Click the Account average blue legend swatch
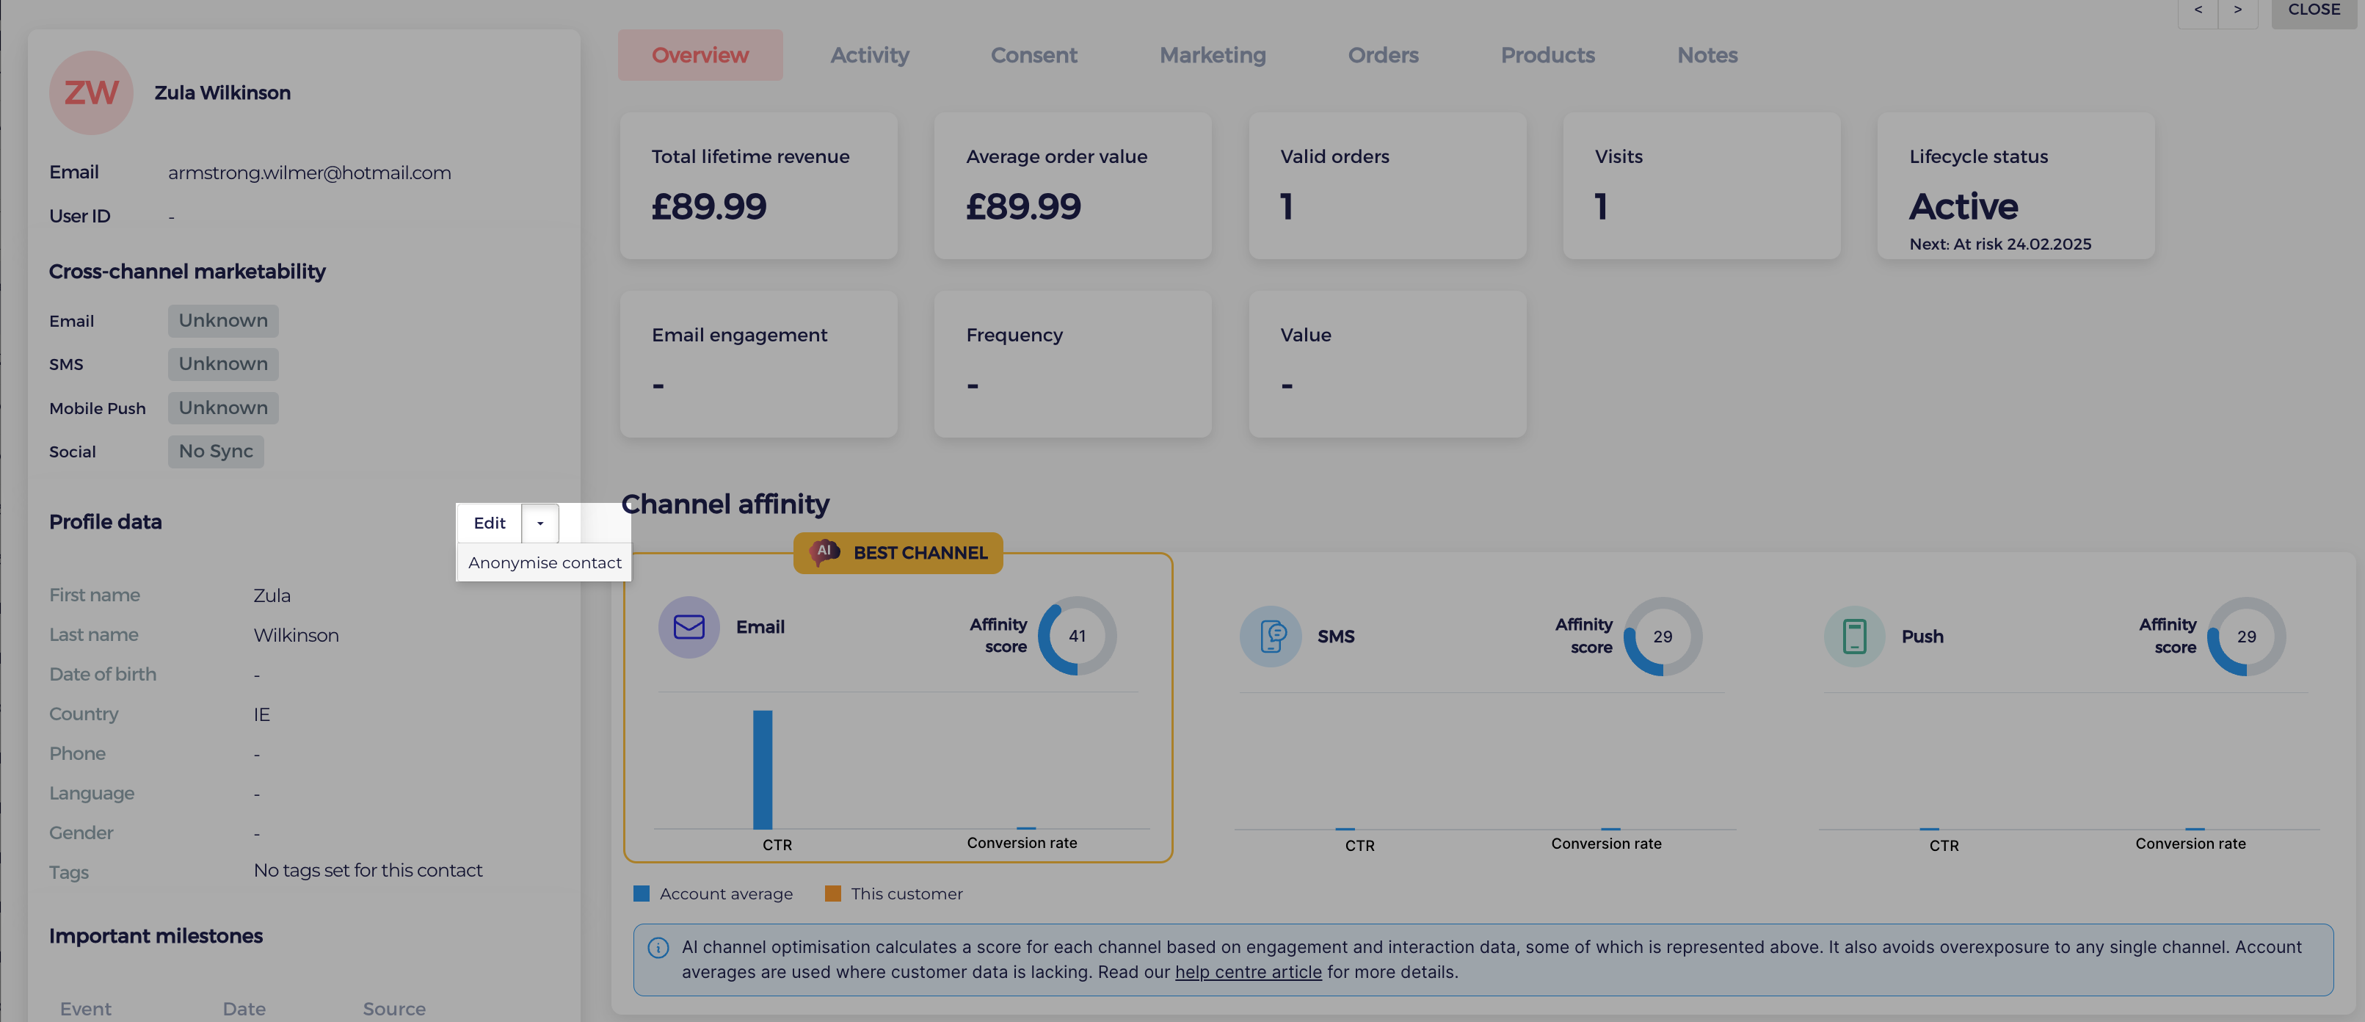 [642, 894]
